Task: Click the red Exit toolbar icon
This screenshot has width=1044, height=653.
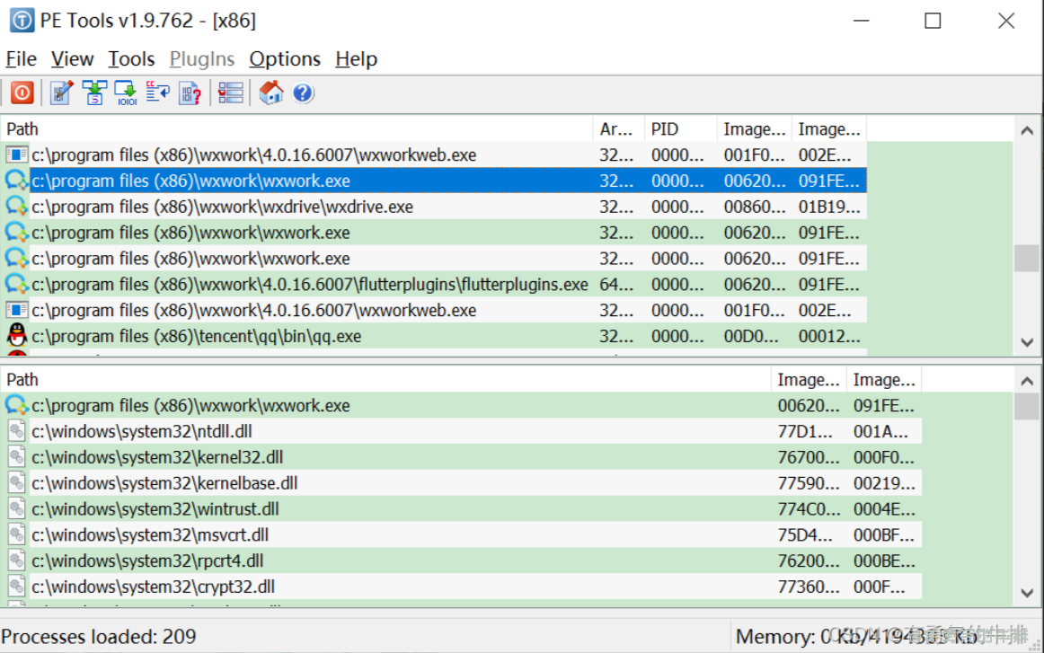Action: (22, 93)
